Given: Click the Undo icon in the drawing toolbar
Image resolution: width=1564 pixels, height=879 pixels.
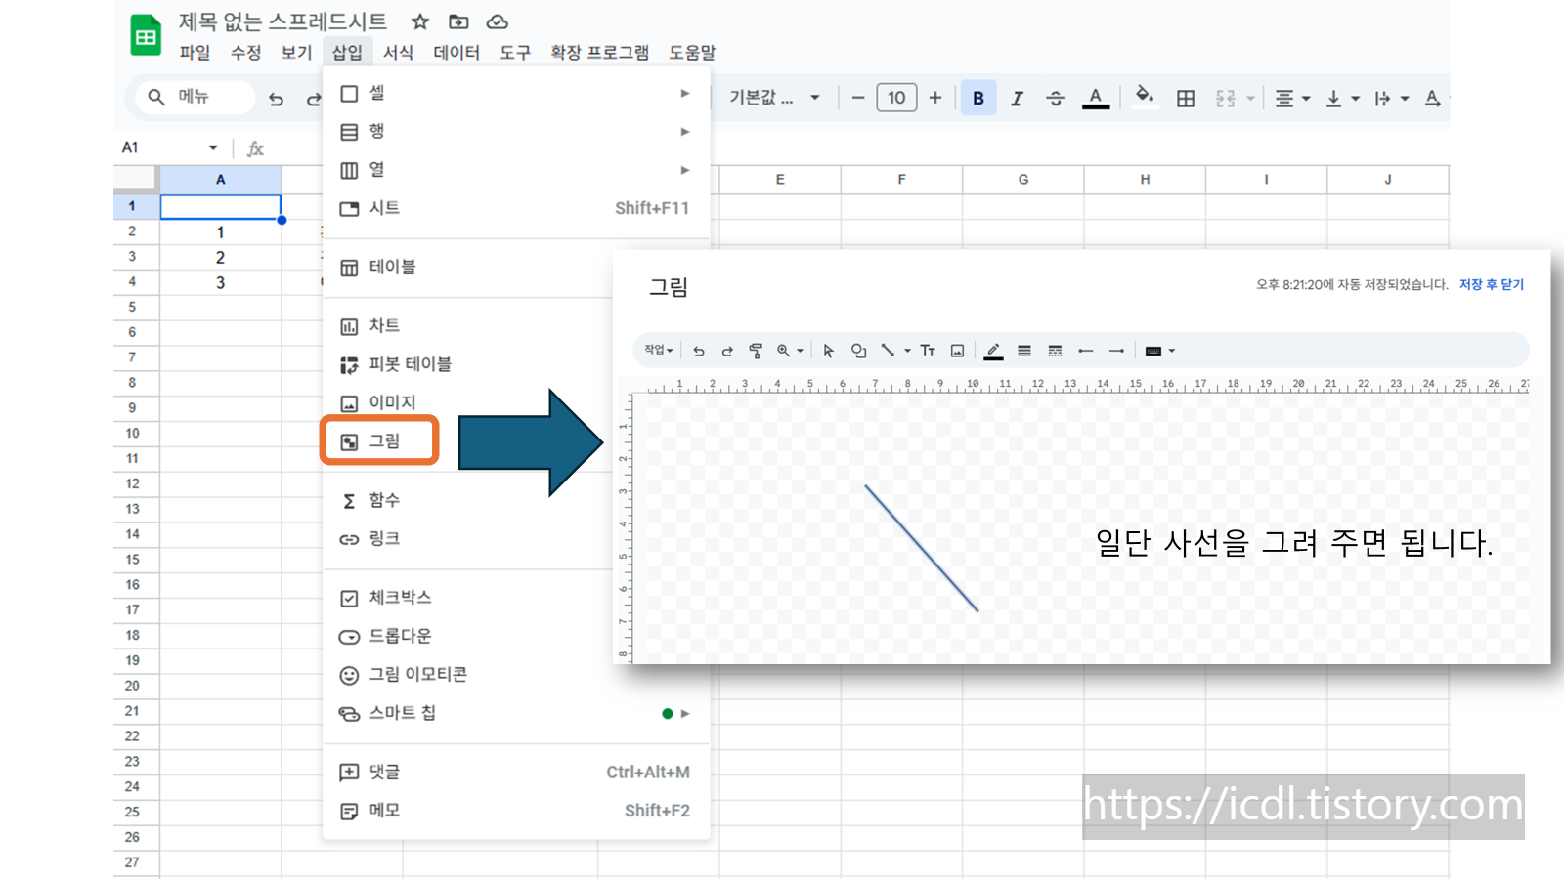Looking at the screenshot, I should pos(698,351).
